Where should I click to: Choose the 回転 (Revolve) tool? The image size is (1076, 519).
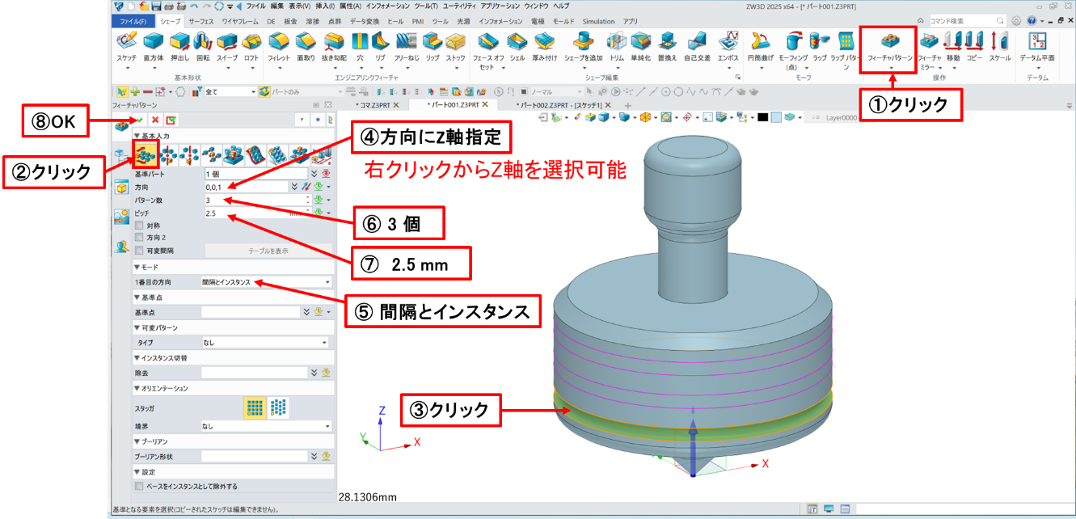tap(203, 40)
